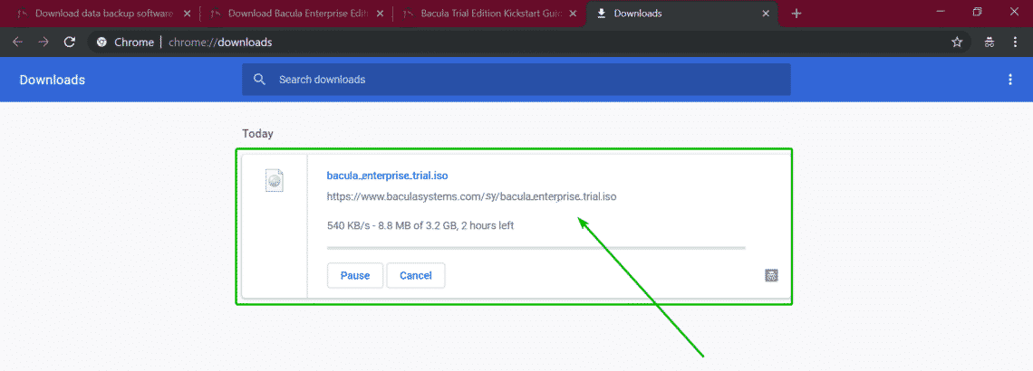Open bacula_enterprise_trial.iso file name link

pos(388,176)
